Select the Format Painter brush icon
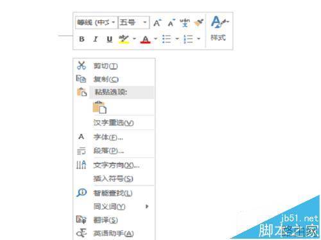This screenshot has height=240, width=321. click(199, 22)
